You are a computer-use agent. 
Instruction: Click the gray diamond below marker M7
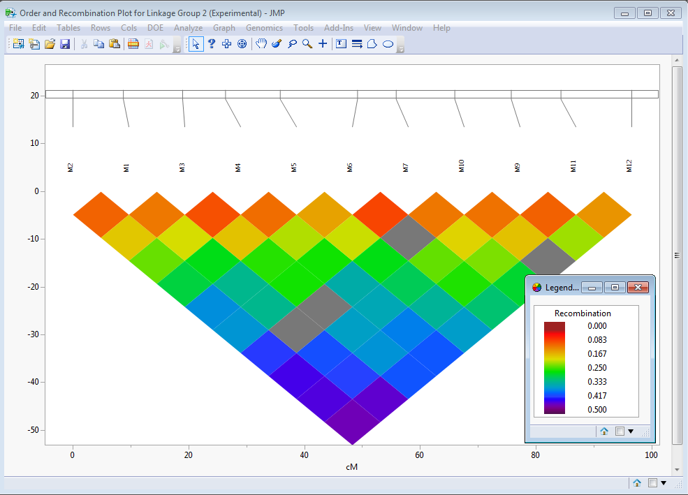pos(408,237)
